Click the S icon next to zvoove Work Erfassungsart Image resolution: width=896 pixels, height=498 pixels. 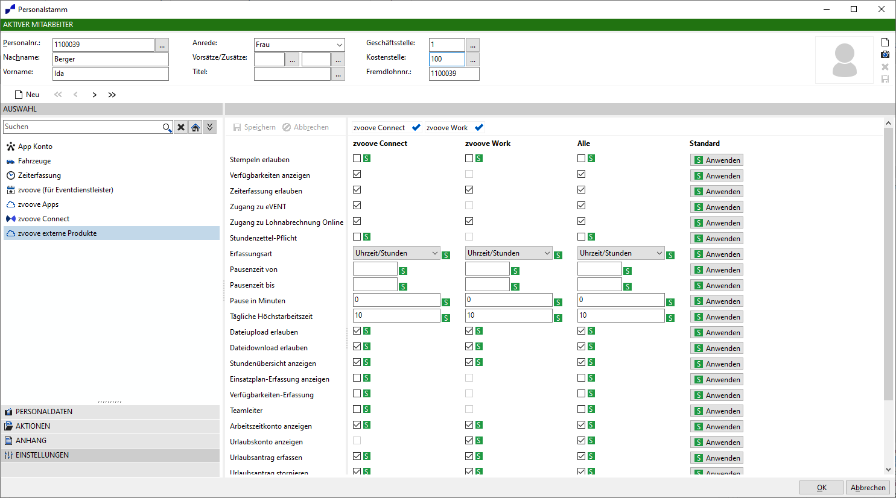click(558, 256)
